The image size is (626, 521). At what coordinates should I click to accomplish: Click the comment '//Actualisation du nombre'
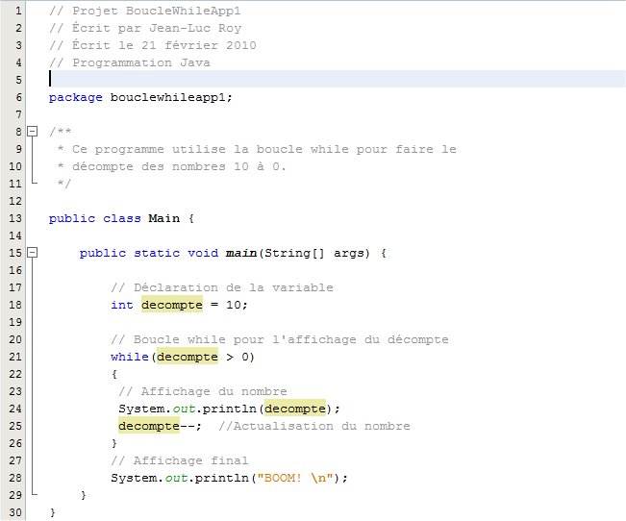pos(314,426)
